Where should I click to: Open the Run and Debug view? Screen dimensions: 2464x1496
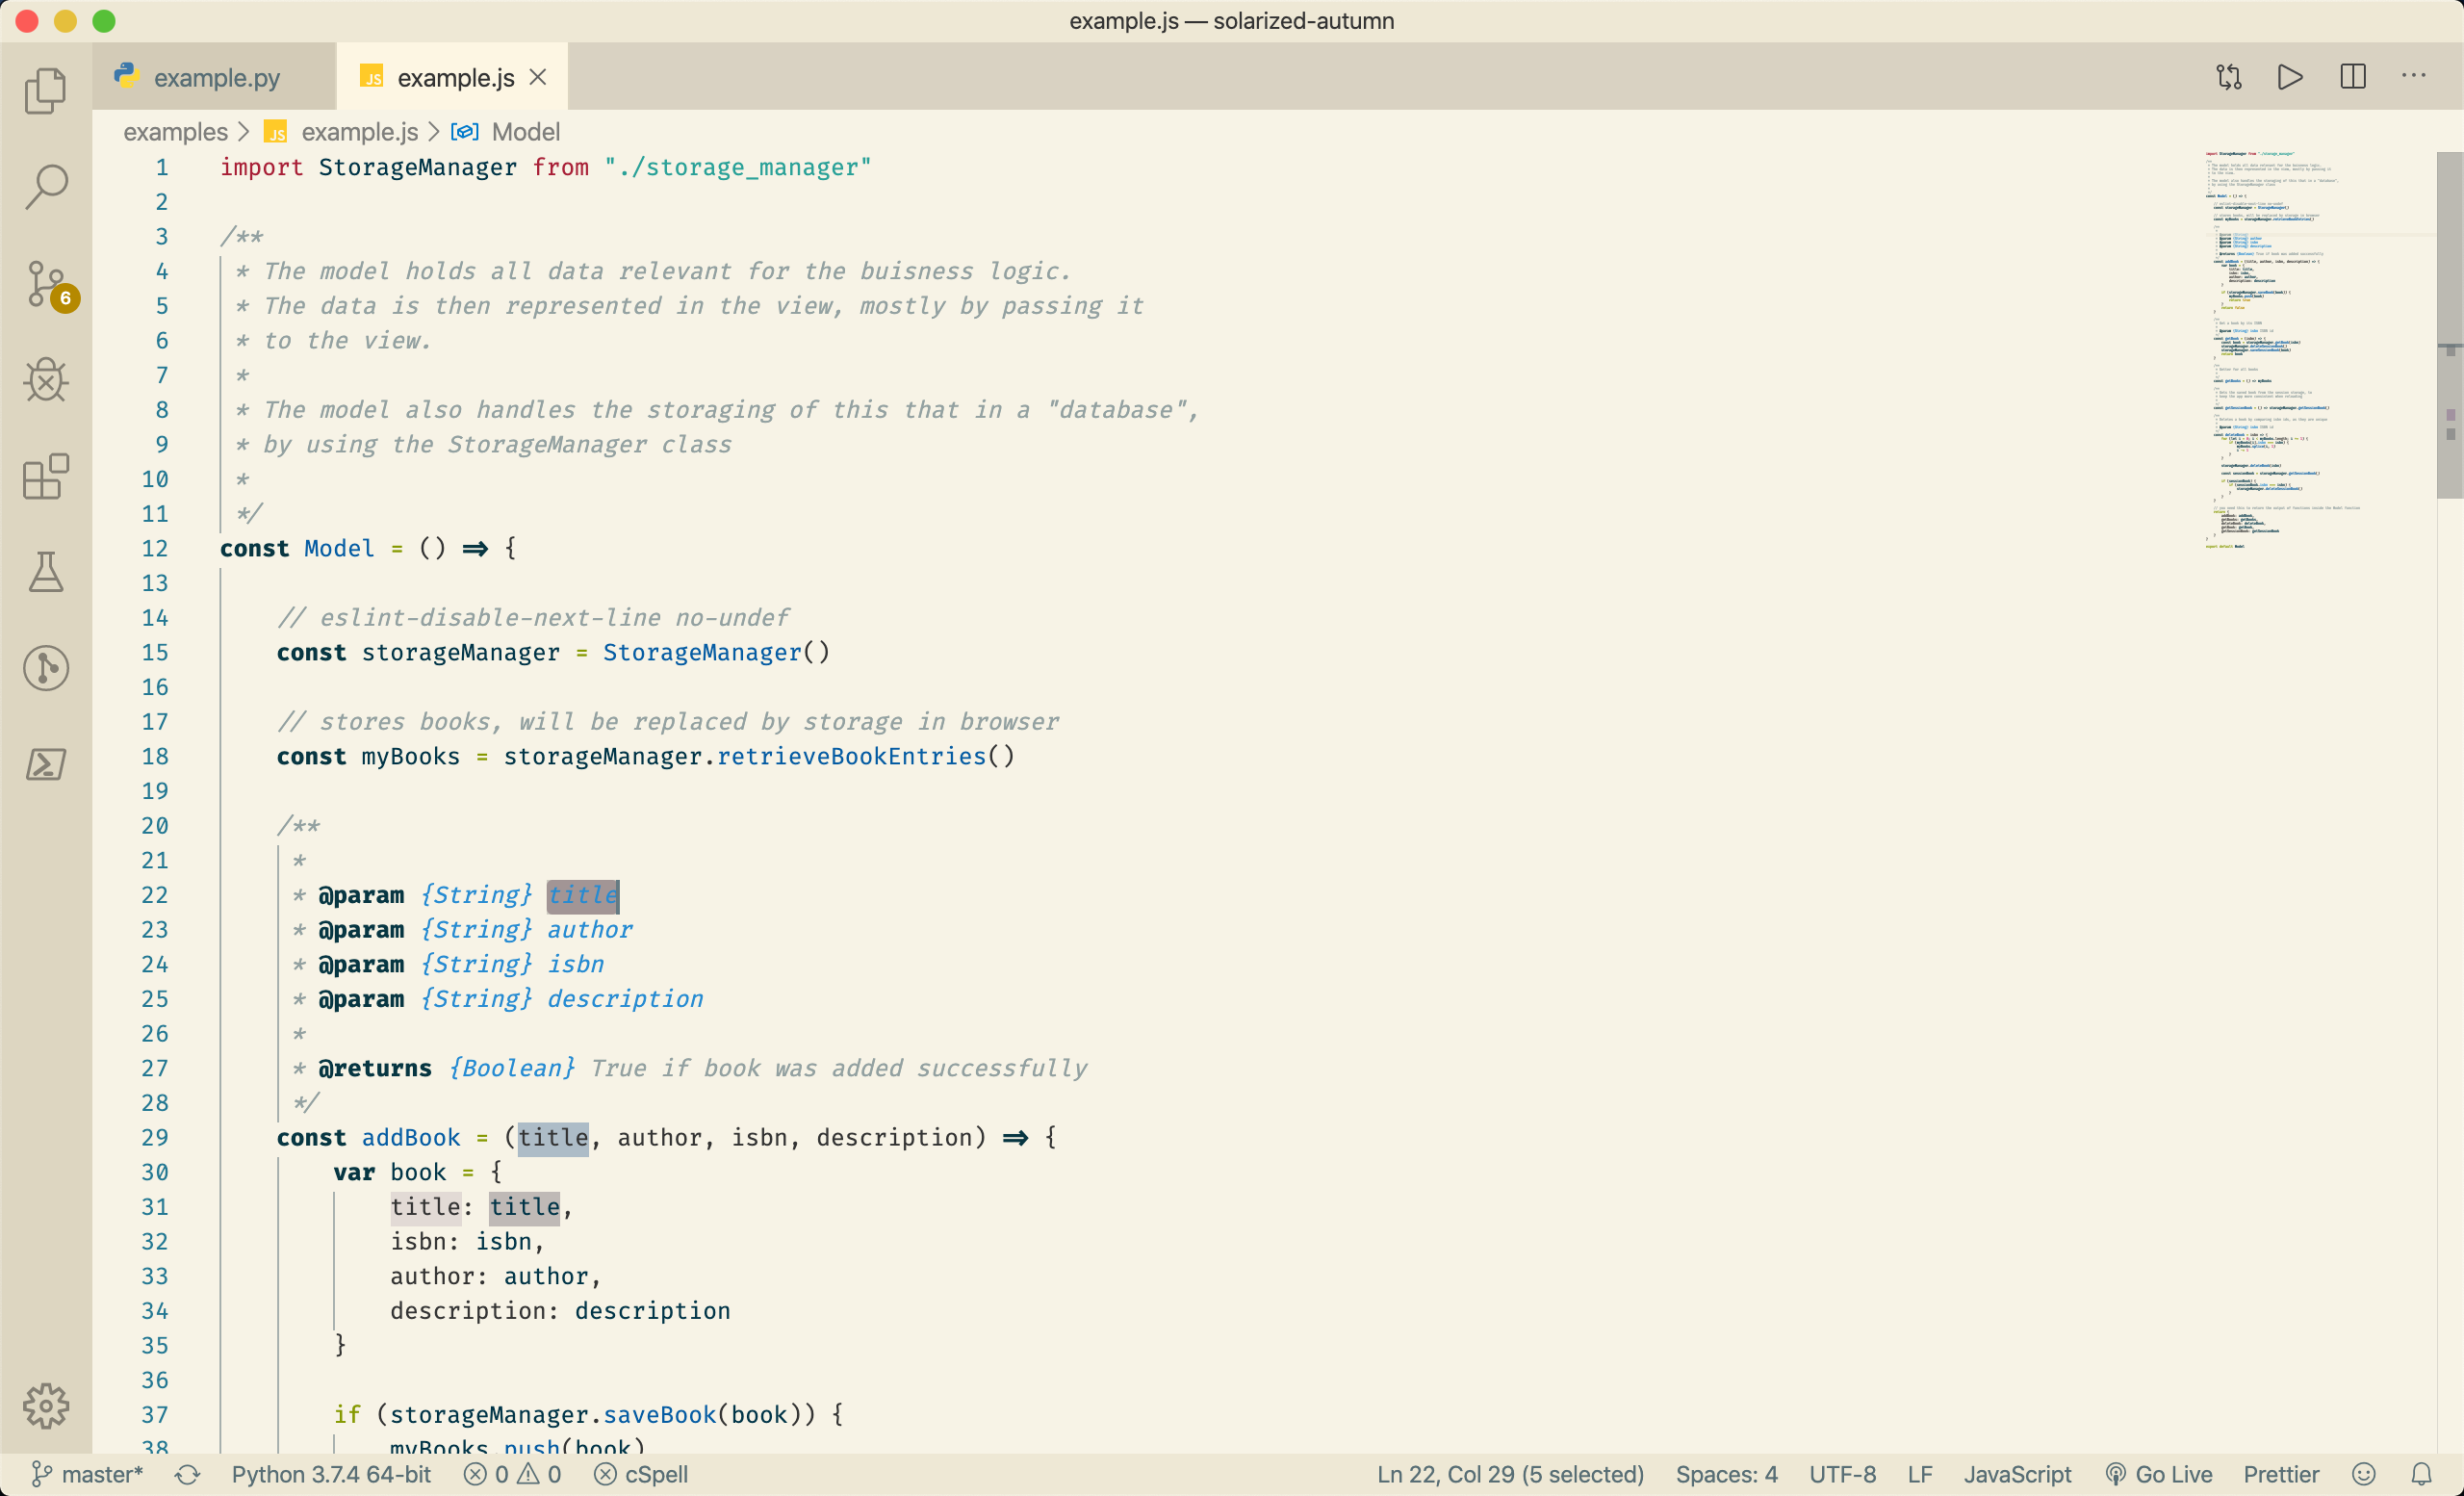coord(45,380)
